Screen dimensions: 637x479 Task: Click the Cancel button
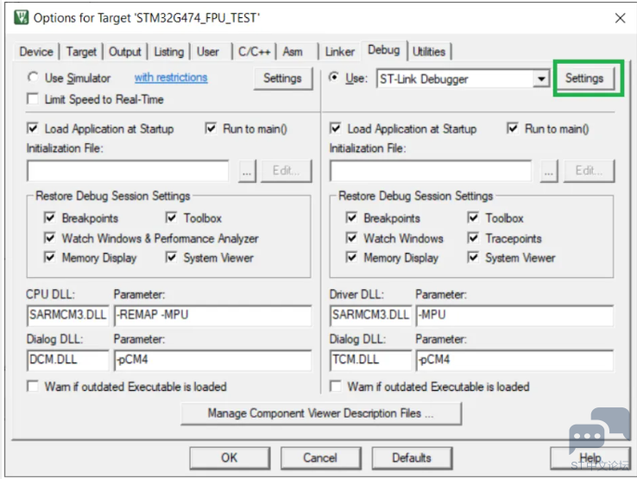320,458
